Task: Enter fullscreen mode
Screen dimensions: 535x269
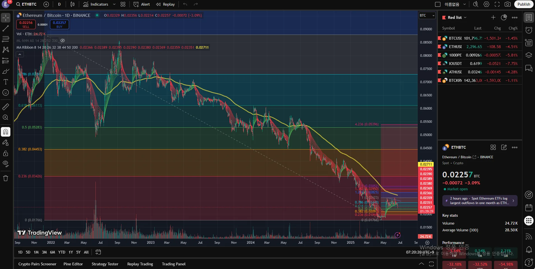Action: (x=497, y=4)
